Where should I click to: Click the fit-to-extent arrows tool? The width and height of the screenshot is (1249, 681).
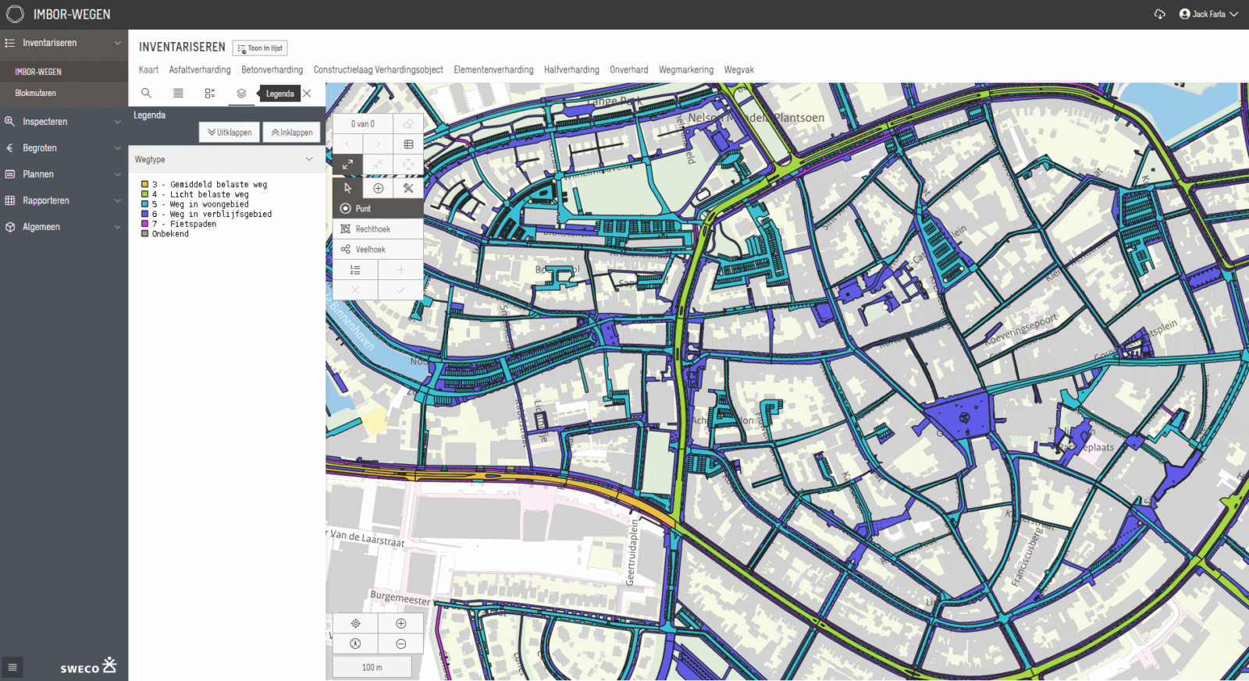point(408,165)
